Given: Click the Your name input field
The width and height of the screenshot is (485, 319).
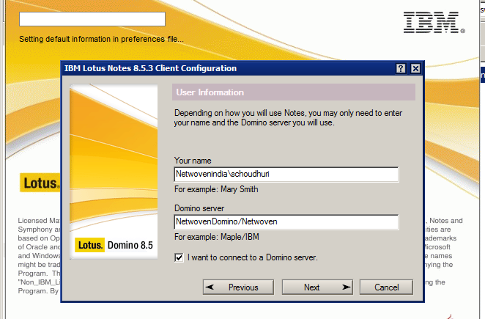Looking at the screenshot, I should 286,175.
